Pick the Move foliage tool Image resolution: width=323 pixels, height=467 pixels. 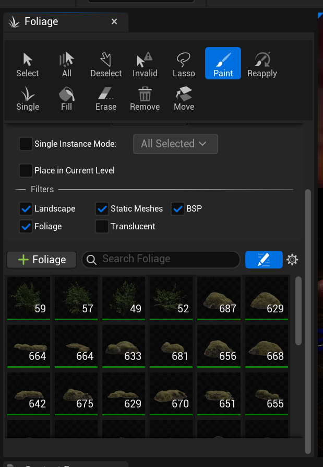click(184, 98)
